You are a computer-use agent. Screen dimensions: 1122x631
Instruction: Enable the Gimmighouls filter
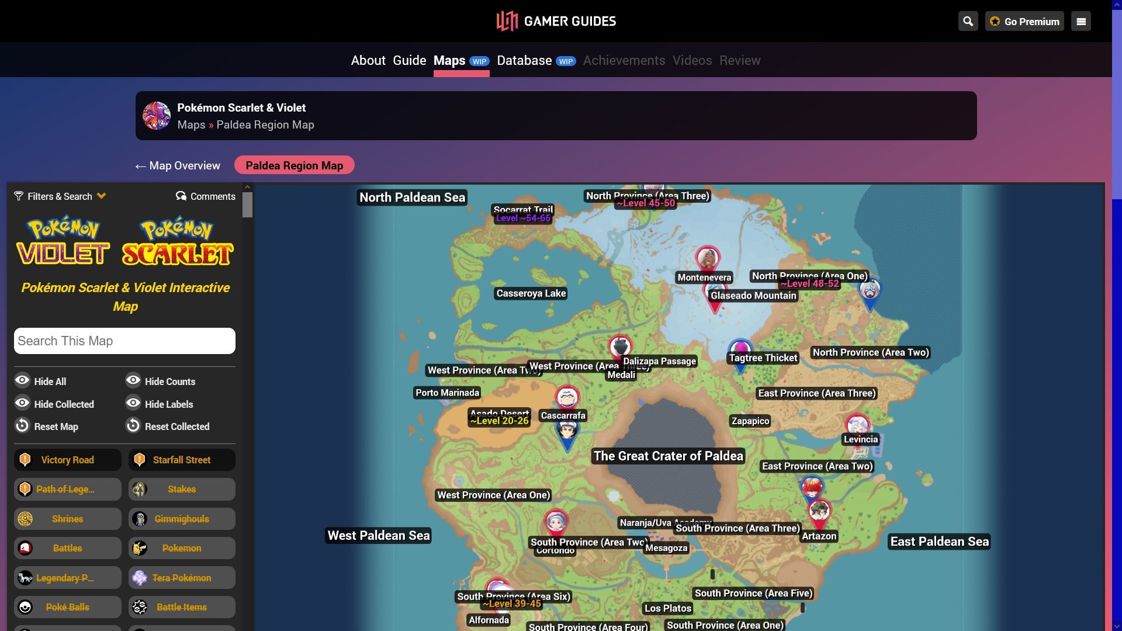(182, 519)
